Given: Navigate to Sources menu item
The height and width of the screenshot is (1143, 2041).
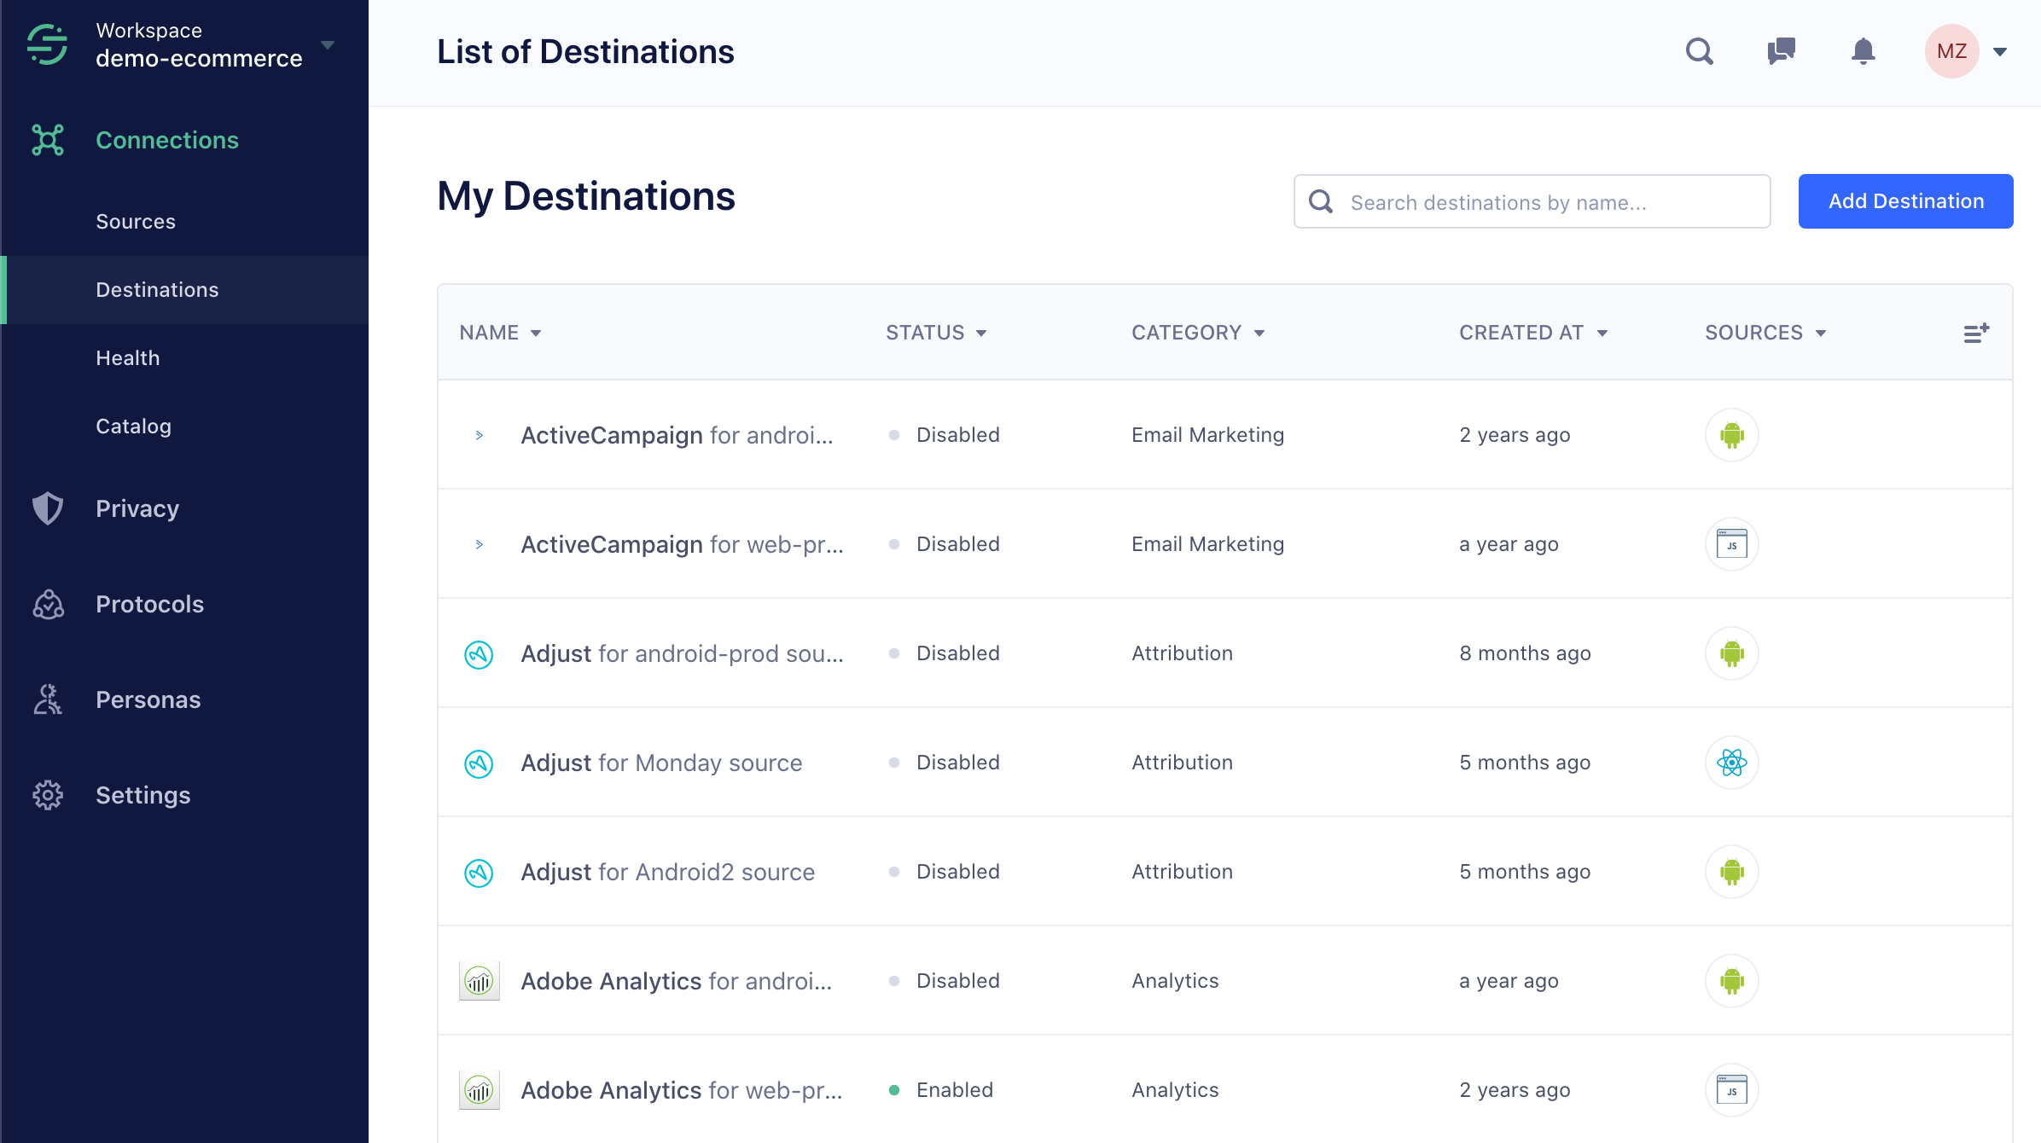Looking at the screenshot, I should coord(135,220).
